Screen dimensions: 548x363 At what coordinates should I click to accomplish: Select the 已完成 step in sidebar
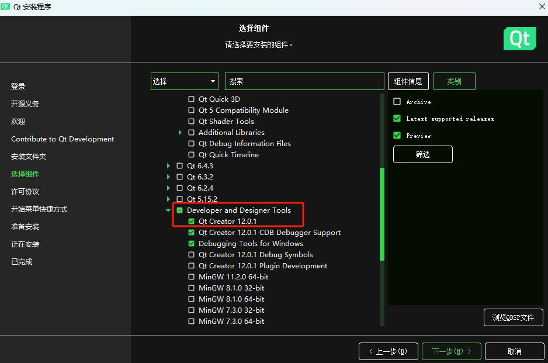[22, 262]
